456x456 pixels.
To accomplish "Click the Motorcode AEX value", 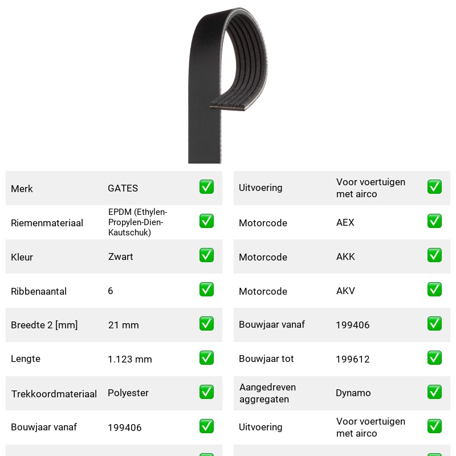I will tap(345, 222).
